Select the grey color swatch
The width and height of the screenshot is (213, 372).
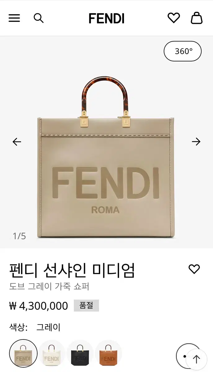pyautogui.click(x=23, y=353)
